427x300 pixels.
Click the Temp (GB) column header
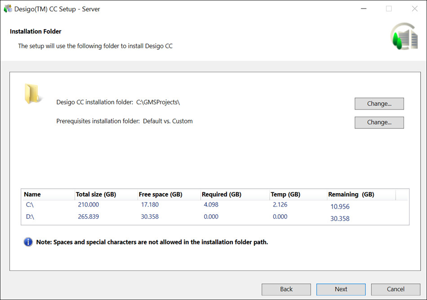point(285,194)
